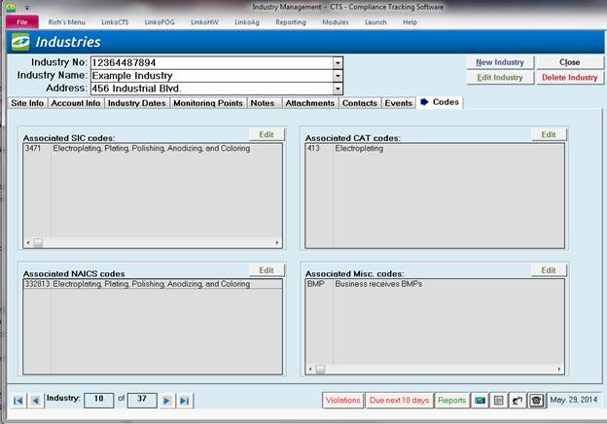Go to the first industry record
Screen dimensions: 607x424
pos(18,400)
